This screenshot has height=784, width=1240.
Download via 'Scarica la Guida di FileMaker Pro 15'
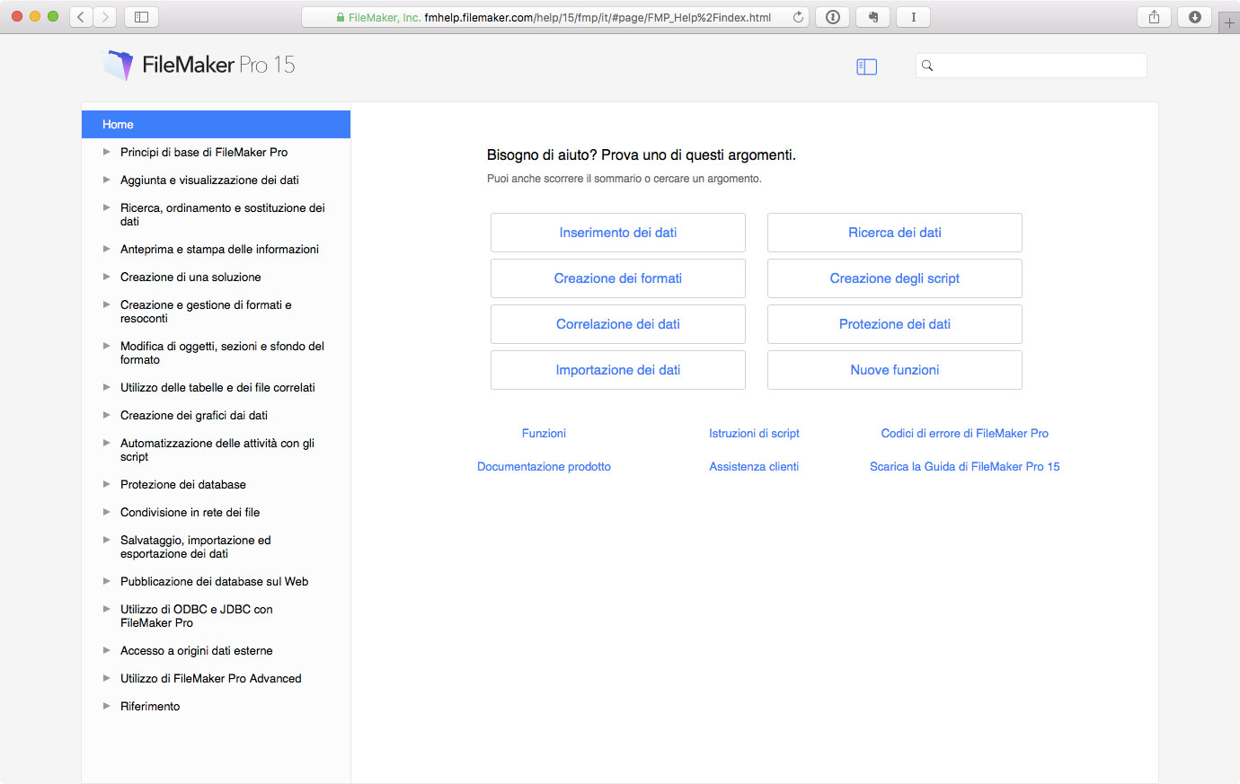click(x=965, y=467)
